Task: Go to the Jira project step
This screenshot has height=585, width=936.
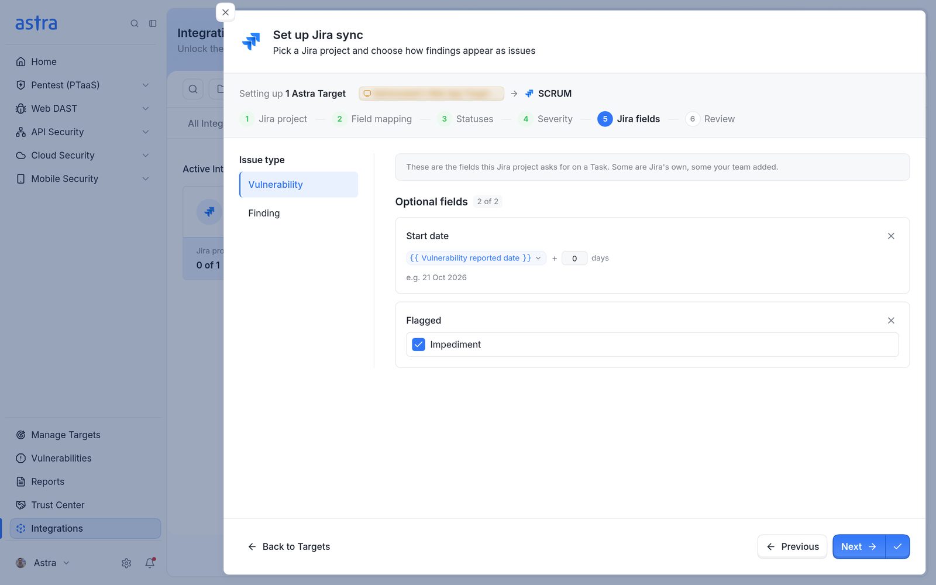Action: [x=273, y=119]
